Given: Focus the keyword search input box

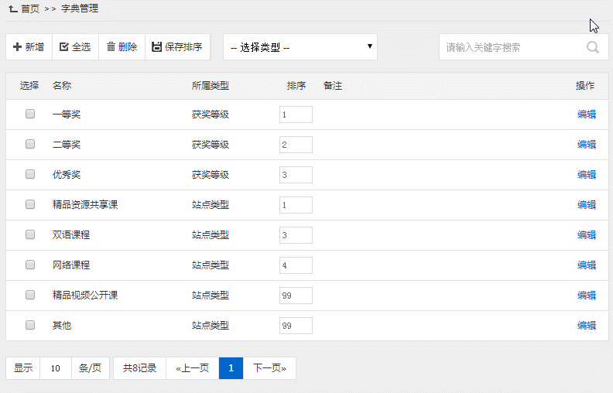Looking at the screenshot, I should (x=511, y=47).
